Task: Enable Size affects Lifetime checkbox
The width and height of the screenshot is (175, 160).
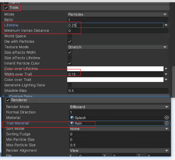Action: (x=70, y=58)
